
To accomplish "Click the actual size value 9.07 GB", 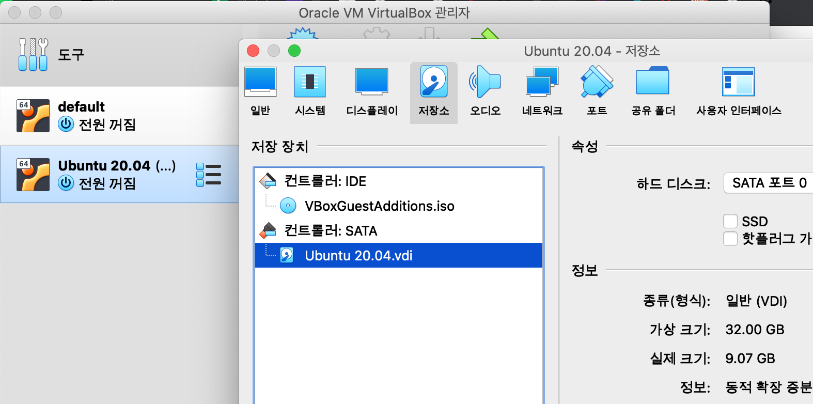I will tap(750, 359).
